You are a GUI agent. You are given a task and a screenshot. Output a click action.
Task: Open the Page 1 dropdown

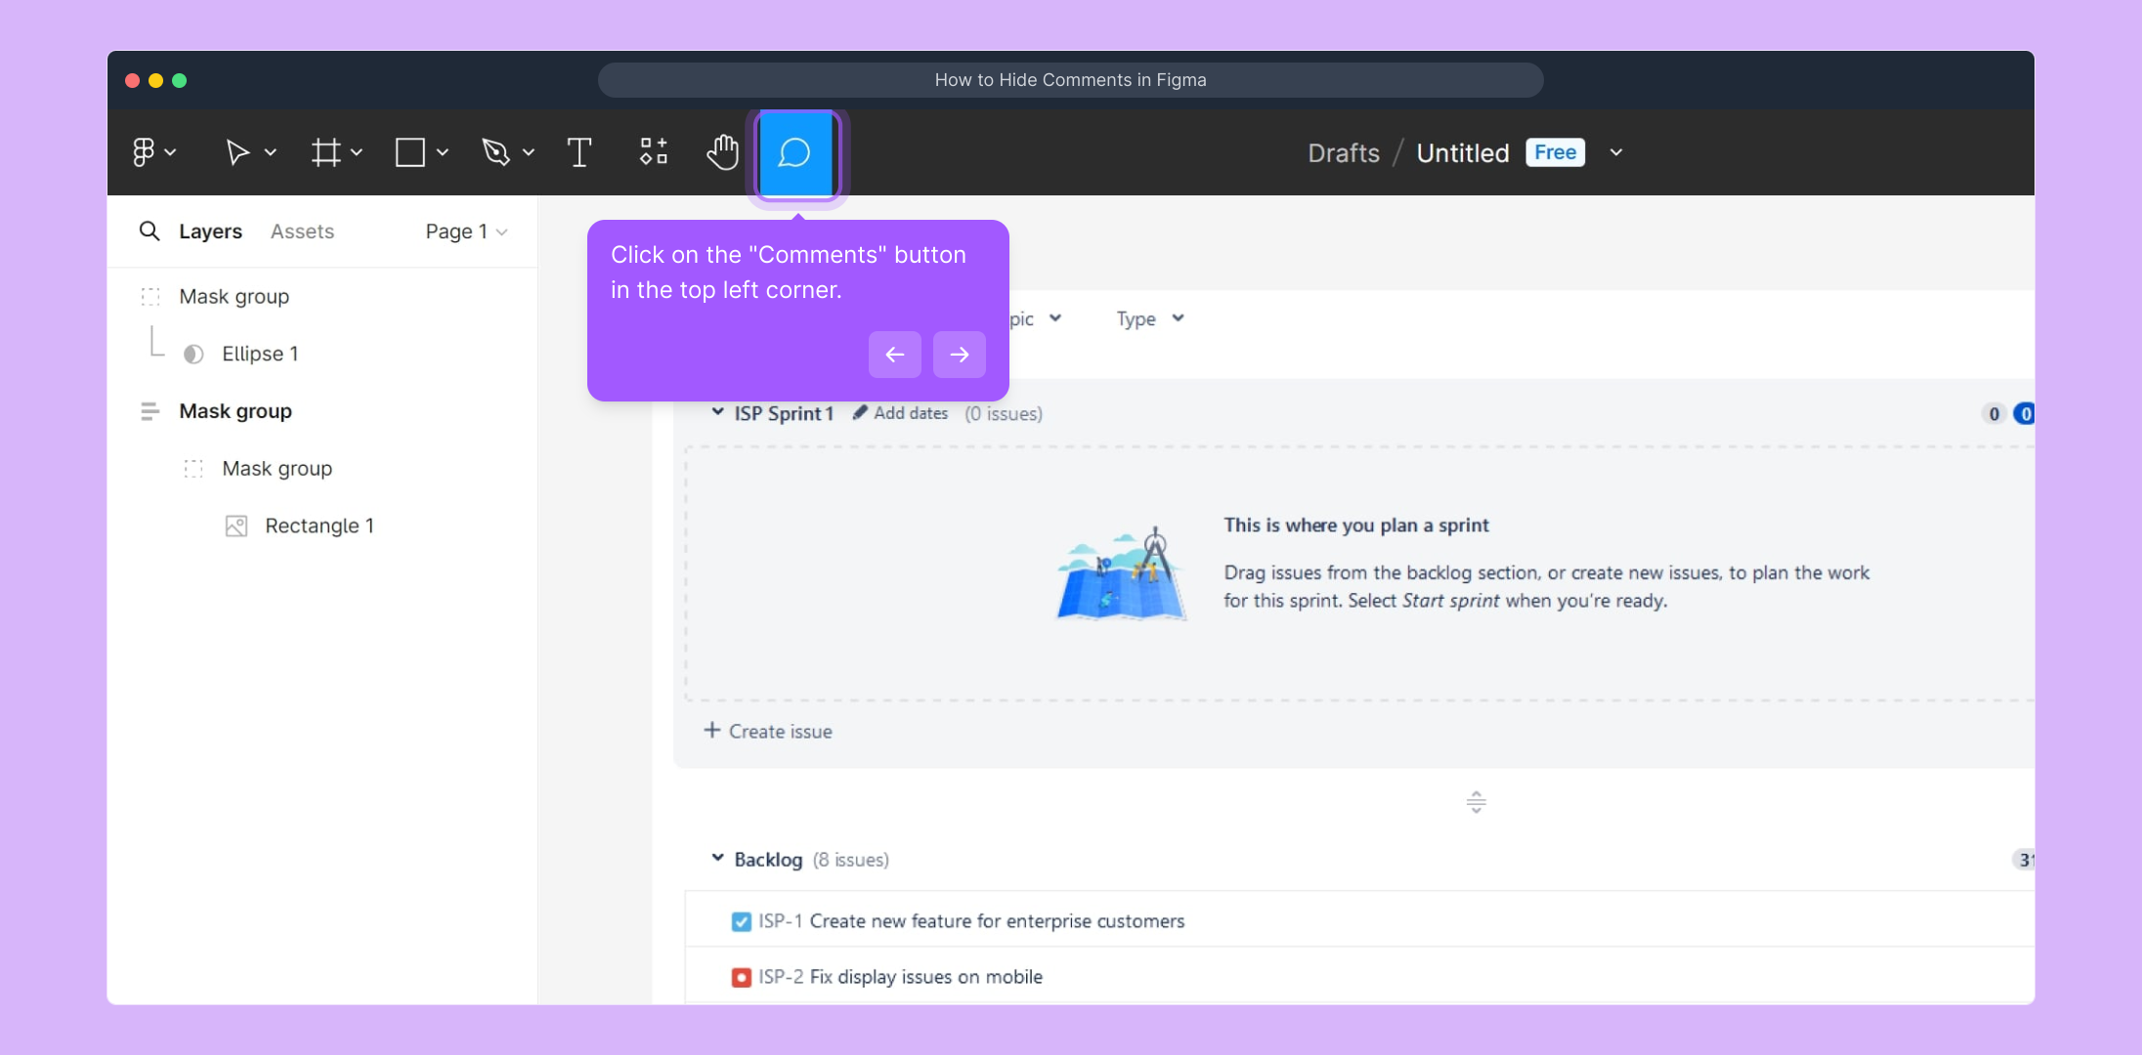(x=466, y=232)
